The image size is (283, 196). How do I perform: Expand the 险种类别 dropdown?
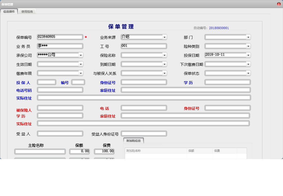point(248,46)
